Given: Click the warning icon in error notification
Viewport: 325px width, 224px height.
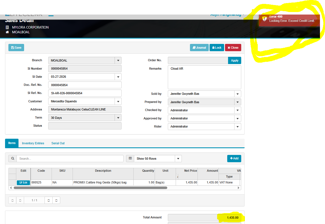Looking at the screenshot, I should [264, 19].
